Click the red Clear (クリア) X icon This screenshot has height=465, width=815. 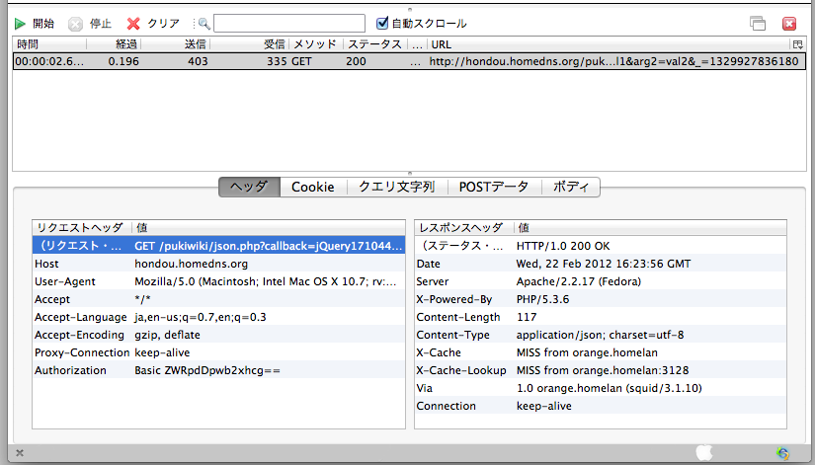pyautogui.click(x=133, y=23)
